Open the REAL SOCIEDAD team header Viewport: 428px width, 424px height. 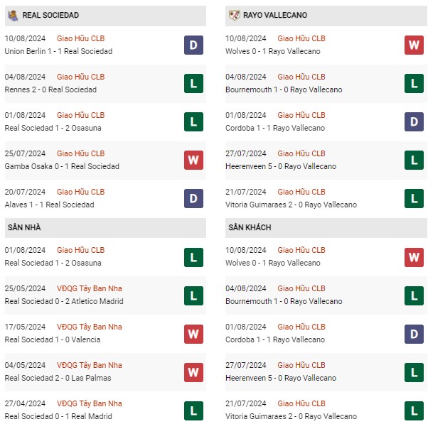tap(105, 16)
